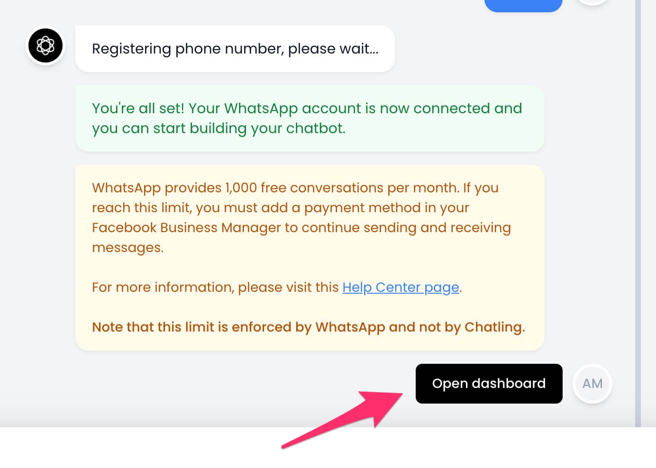Click the white area below the chat
Viewport: 656px width, 468px height.
[328, 448]
